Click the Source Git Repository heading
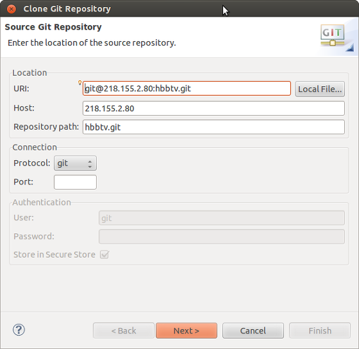 (53, 27)
